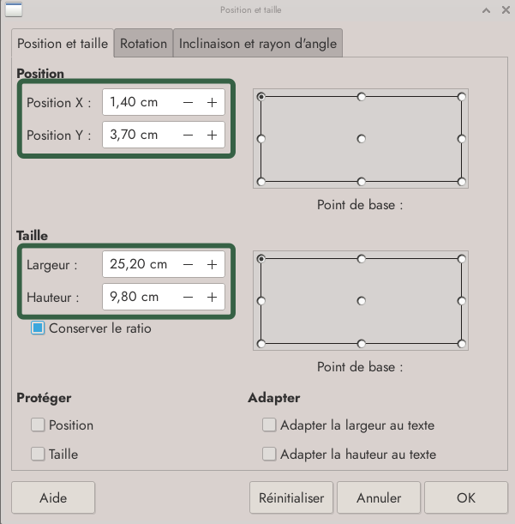The height and width of the screenshot is (524, 515).
Task: Decrease Hauteur value with minus button
Action: 188,297
